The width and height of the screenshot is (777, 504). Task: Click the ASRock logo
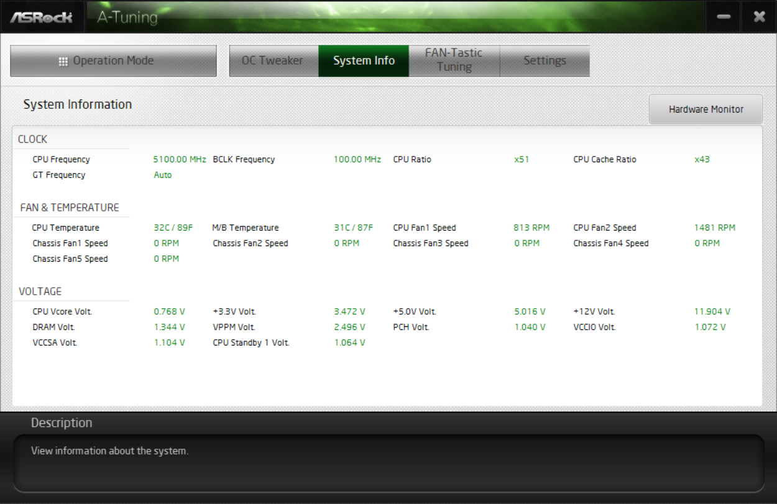(41, 17)
